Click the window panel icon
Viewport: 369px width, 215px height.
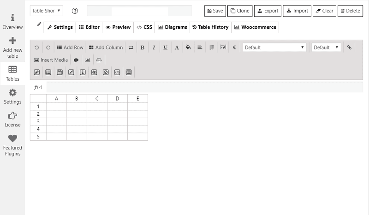tap(129, 72)
